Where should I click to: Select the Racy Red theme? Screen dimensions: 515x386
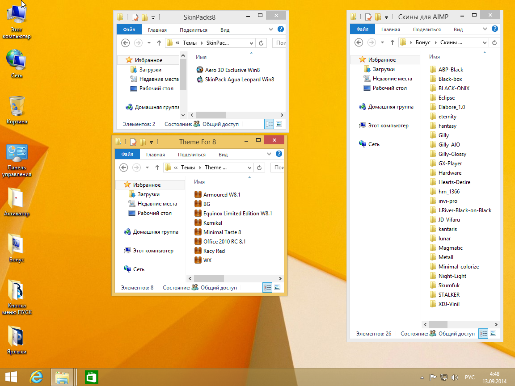click(x=210, y=251)
